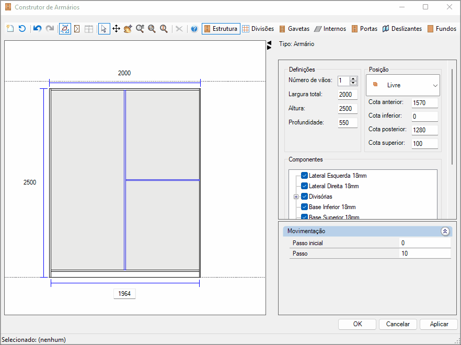Activate the pan hand tool
This screenshot has width=461, height=345.
pyautogui.click(x=128, y=29)
